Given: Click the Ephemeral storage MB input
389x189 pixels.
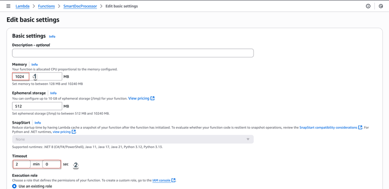Looking at the screenshot, I should coord(37,106).
